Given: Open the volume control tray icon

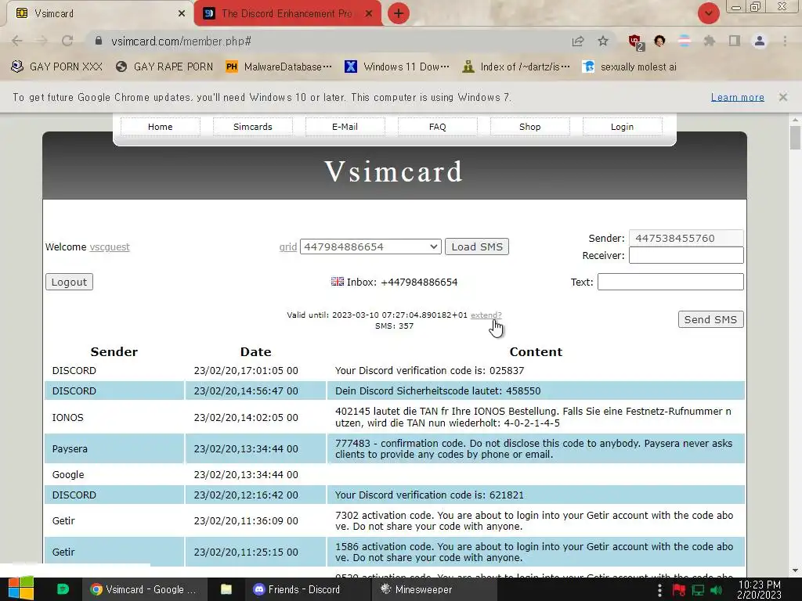Looking at the screenshot, I should pyautogui.click(x=717, y=590).
